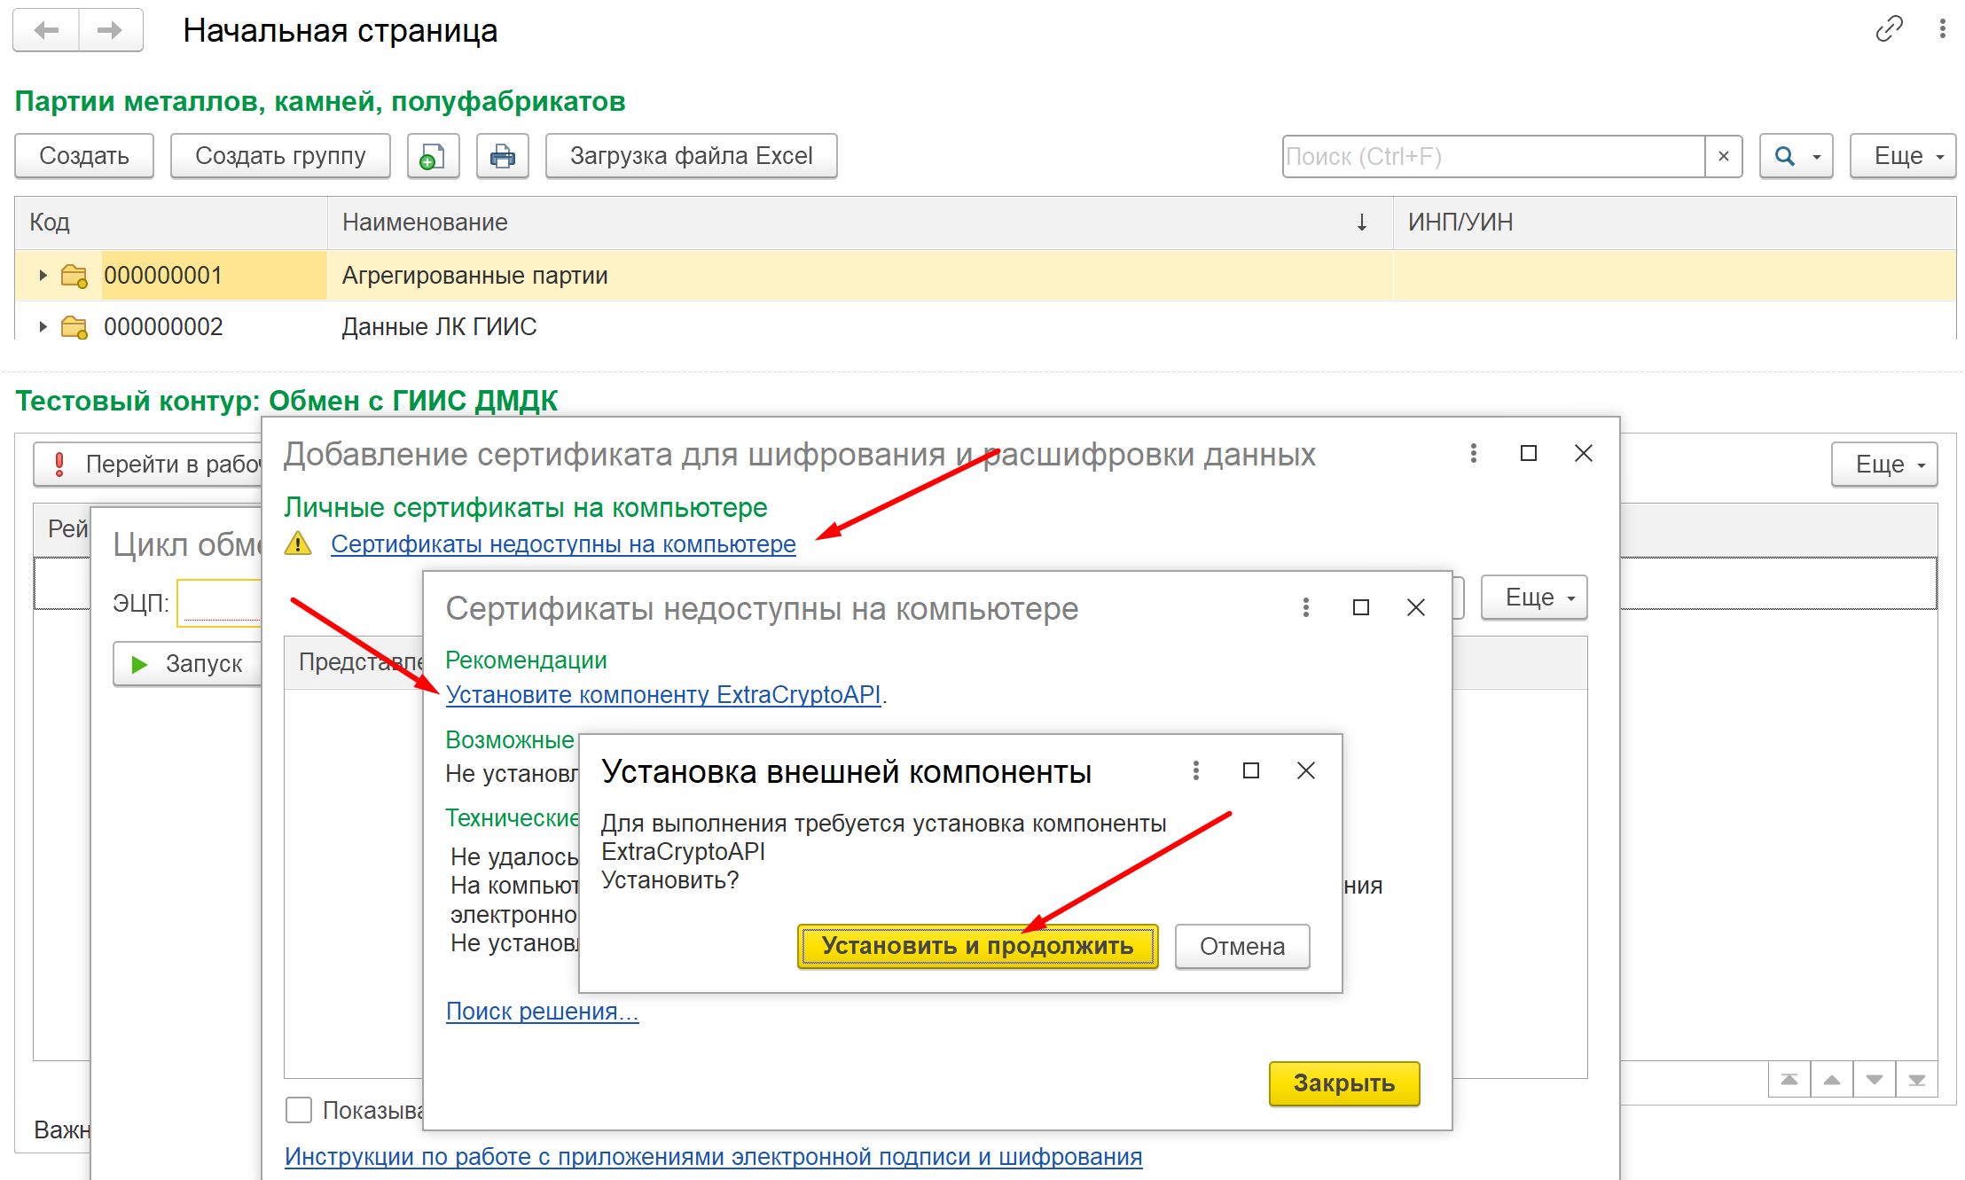Click the yellow warning triangle icon

coord(298,543)
